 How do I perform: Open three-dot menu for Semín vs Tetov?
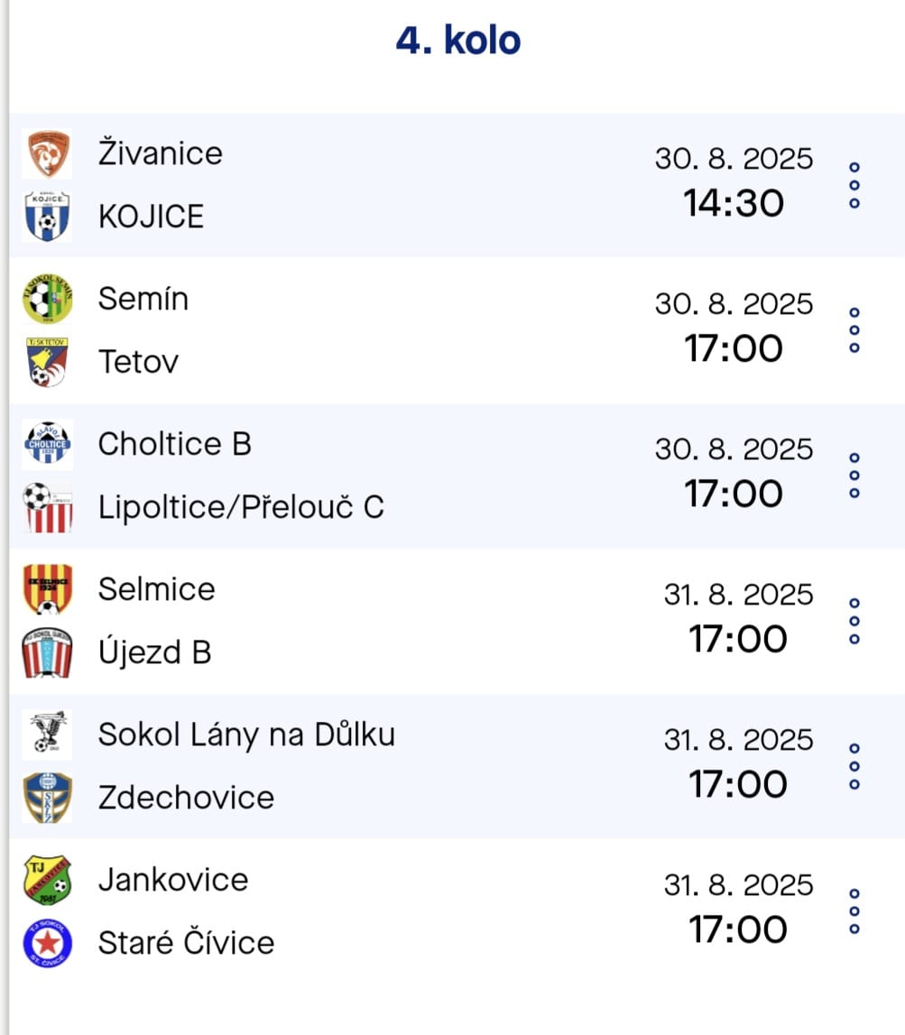(854, 330)
